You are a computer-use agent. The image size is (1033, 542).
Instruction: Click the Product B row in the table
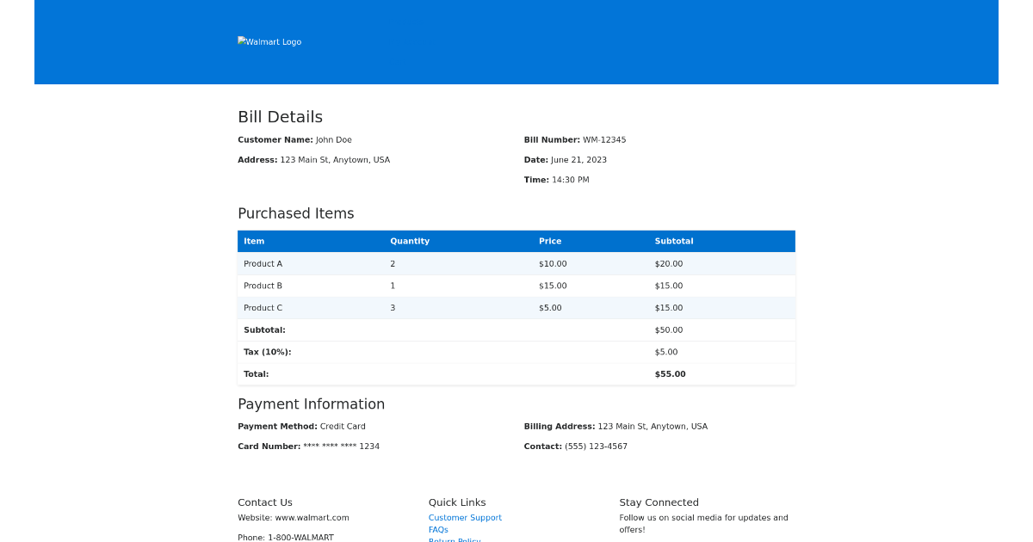pos(516,286)
